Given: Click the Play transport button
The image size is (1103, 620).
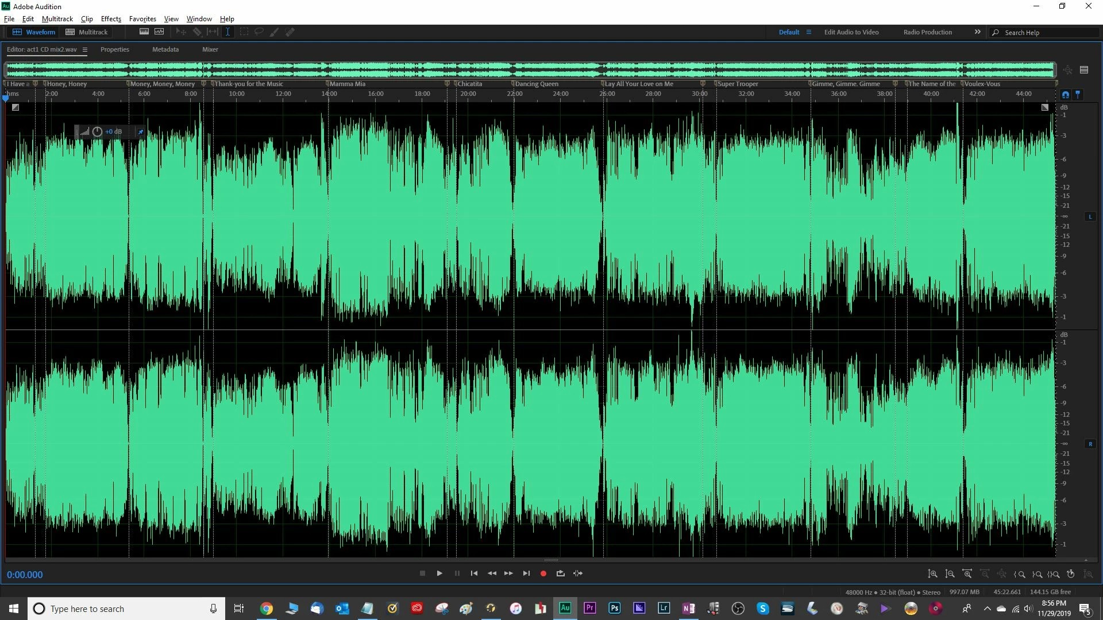Looking at the screenshot, I should click(439, 573).
